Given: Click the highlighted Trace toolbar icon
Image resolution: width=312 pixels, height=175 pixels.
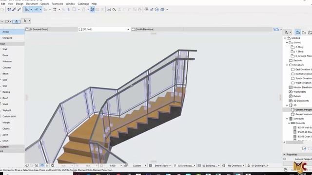Looking at the screenshot, I should pyautogui.click(x=92, y=9).
